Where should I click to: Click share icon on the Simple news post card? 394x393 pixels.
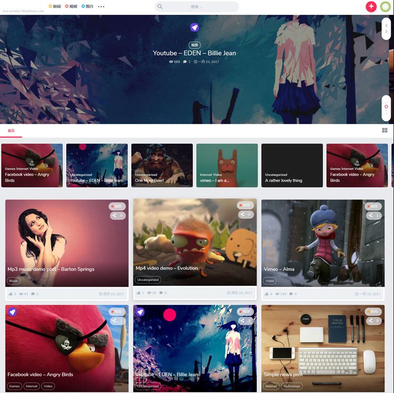click(x=370, y=321)
